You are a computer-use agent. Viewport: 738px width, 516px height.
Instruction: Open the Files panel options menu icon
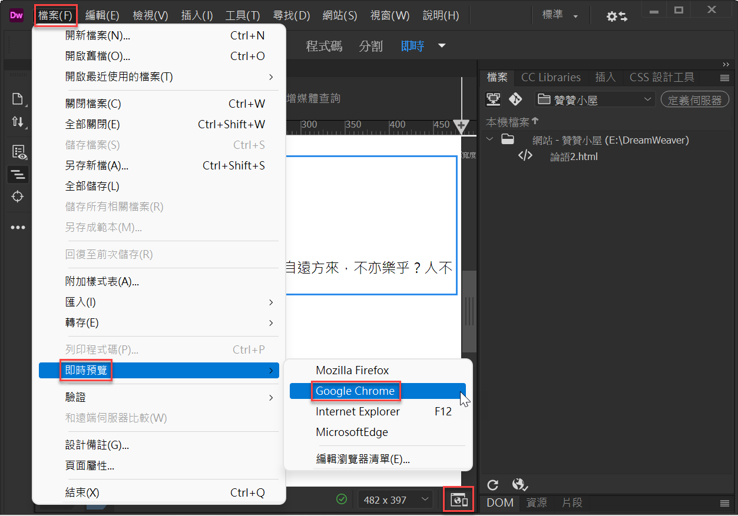(724, 78)
